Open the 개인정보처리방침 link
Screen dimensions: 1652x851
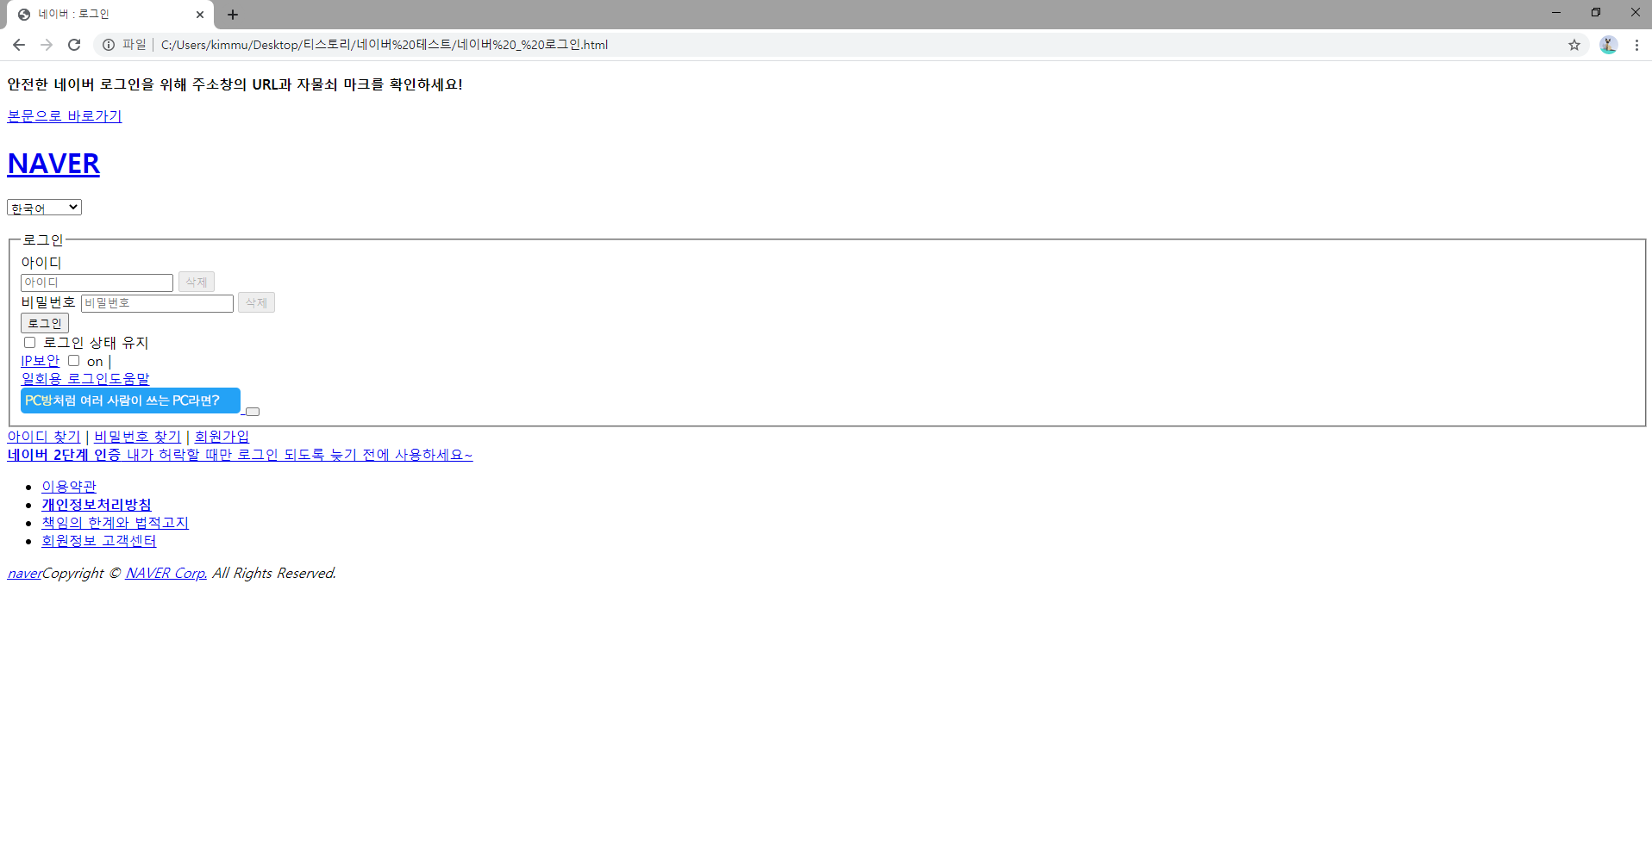coord(97,505)
